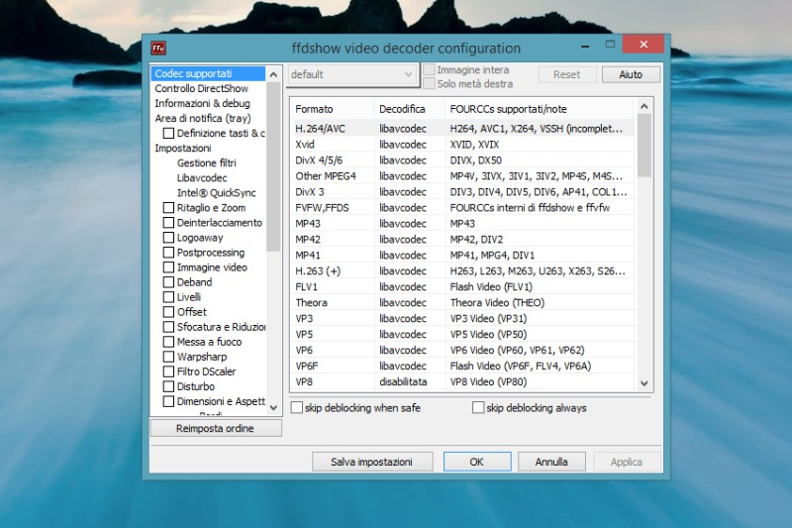Open help with the Aiuto button
The height and width of the screenshot is (528, 792).
(x=631, y=74)
